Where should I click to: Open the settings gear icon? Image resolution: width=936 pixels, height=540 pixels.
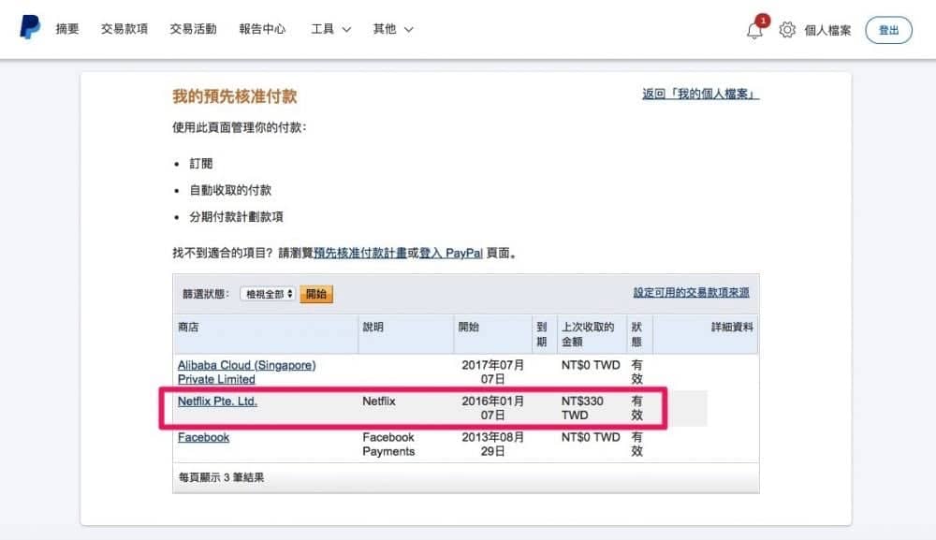pos(787,30)
